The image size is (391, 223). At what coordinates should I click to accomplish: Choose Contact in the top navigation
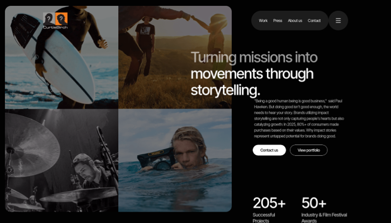pos(314,21)
